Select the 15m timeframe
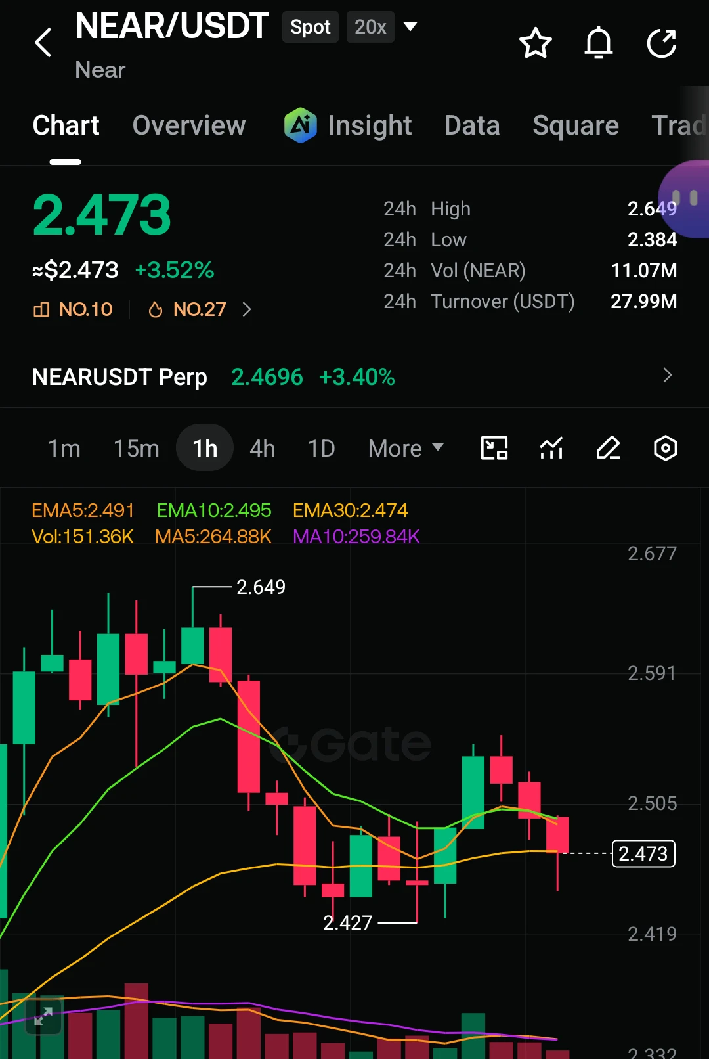709x1059 pixels. 137,448
